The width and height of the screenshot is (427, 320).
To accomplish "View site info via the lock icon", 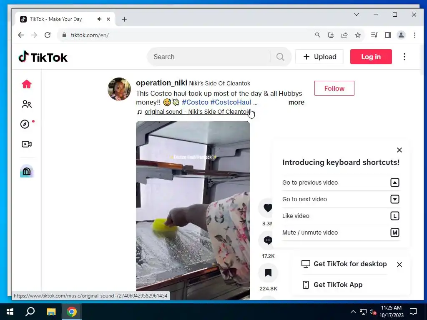I will pyautogui.click(x=64, y=35).
